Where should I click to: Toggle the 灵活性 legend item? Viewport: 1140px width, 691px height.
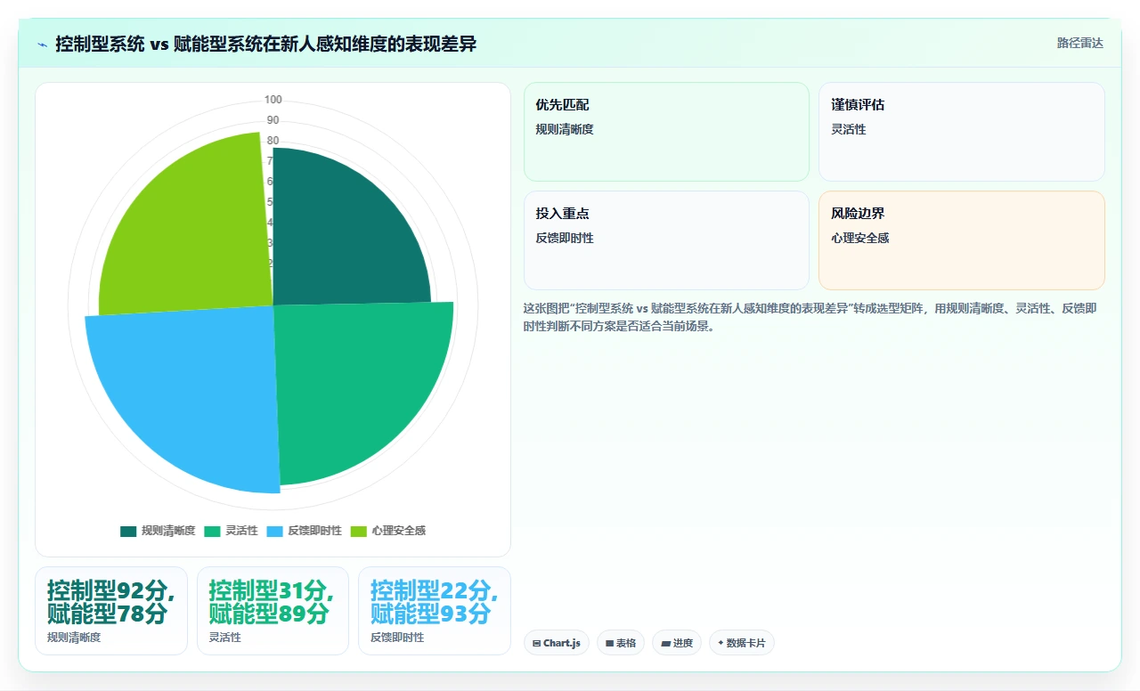coord(231,531)
